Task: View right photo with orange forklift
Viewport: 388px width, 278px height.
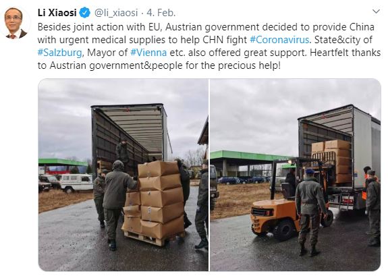Action: [x=295, y=175]
